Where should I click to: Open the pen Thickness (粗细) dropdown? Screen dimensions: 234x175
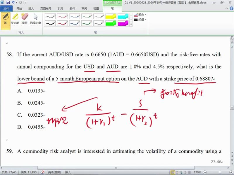pyautogui.click(x=140, y=20)
